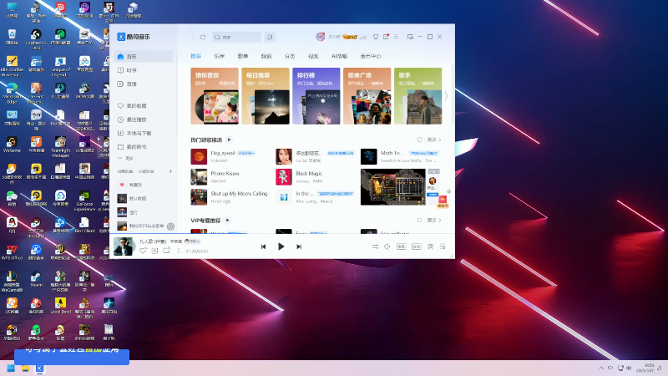Open 歌手 card
This screenshot has width=668, height=376.
point(418,96)
